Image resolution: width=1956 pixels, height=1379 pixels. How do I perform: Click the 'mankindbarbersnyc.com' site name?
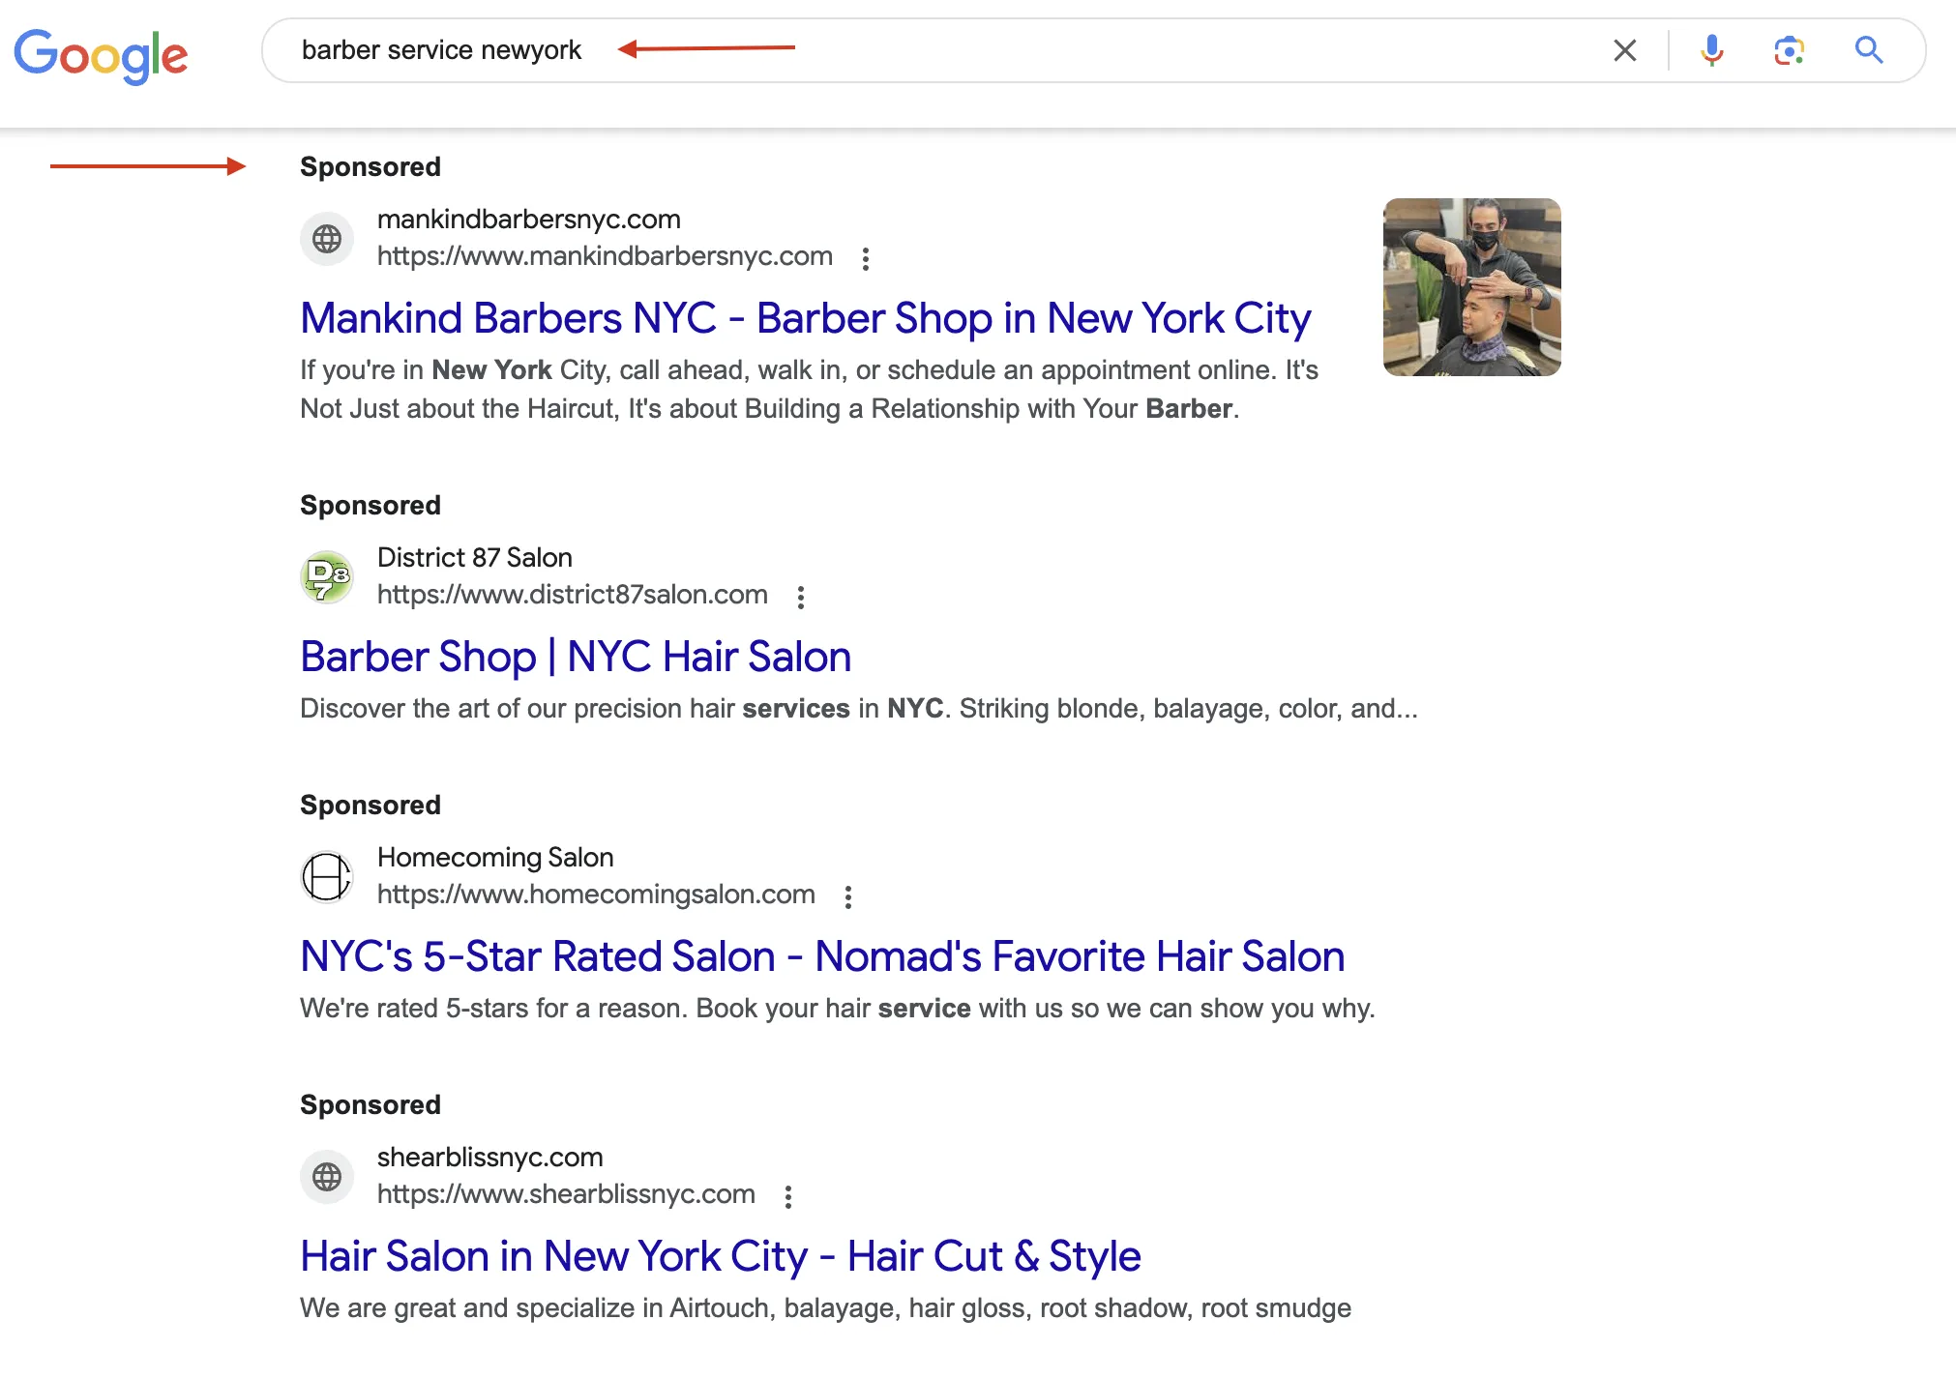(x=529, y=220)
